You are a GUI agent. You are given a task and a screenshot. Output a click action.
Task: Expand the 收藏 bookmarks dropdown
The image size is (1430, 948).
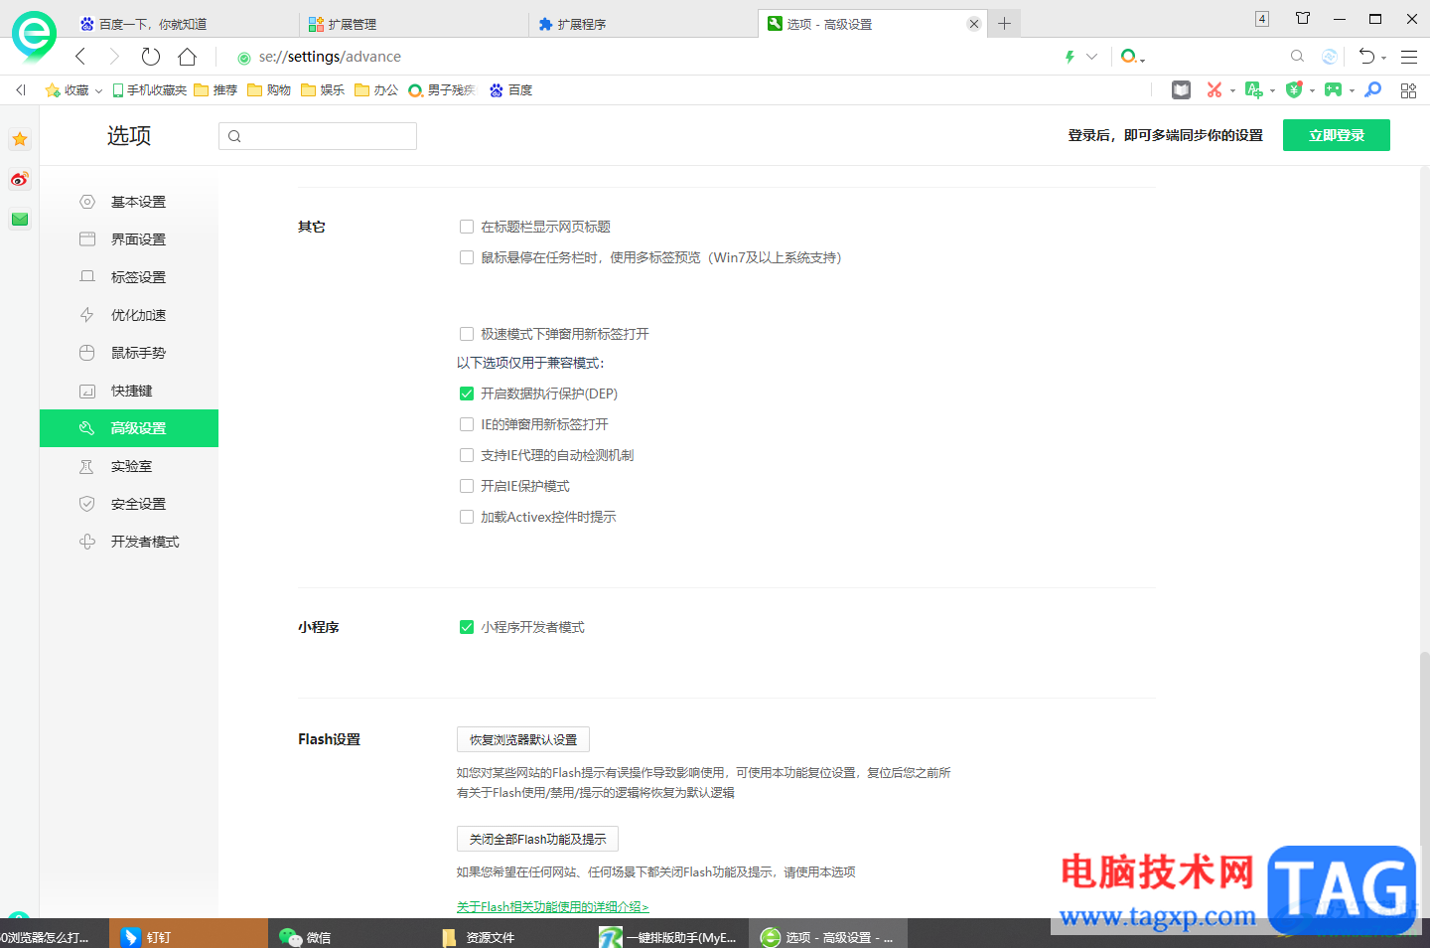(x=98, y=89)
